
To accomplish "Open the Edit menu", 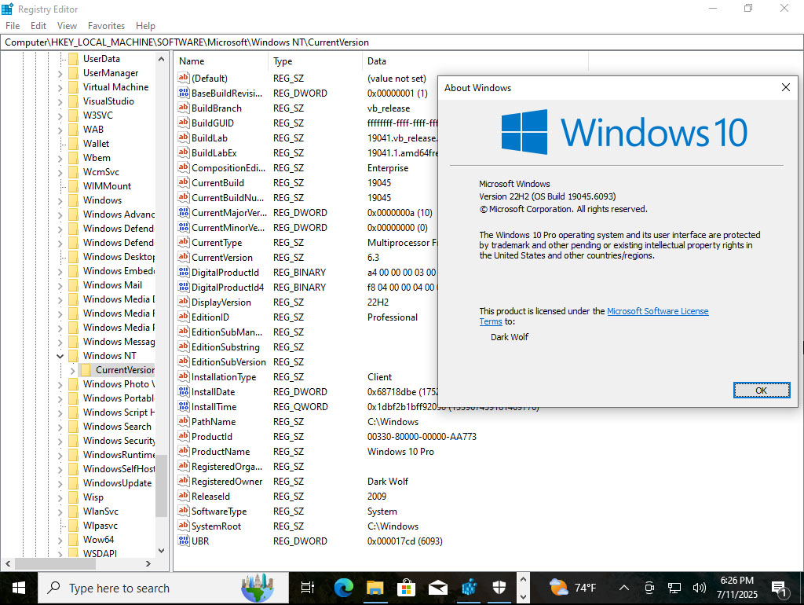I will (x=38, y=26).
